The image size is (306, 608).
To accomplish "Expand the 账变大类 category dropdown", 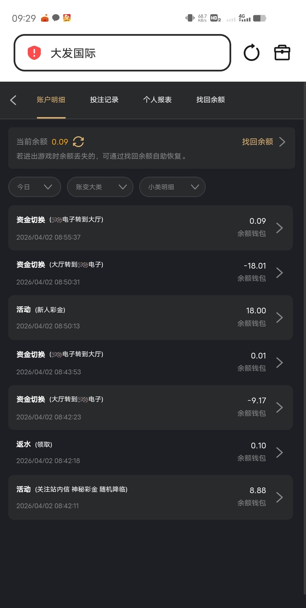I will [100, 187].
